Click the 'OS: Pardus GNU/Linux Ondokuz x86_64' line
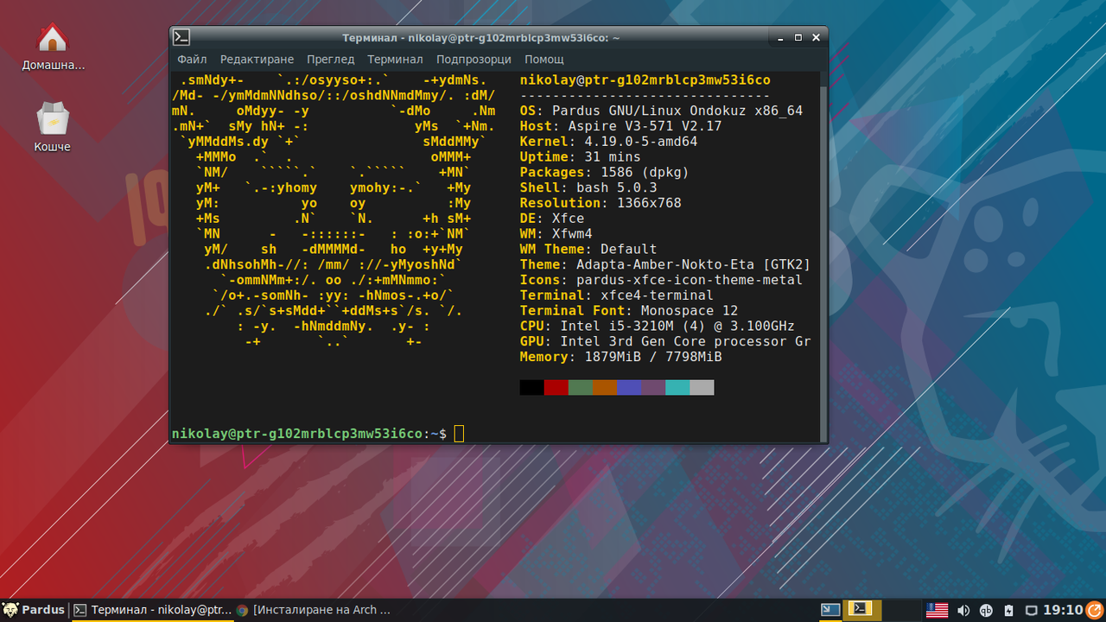 (661, 111)
